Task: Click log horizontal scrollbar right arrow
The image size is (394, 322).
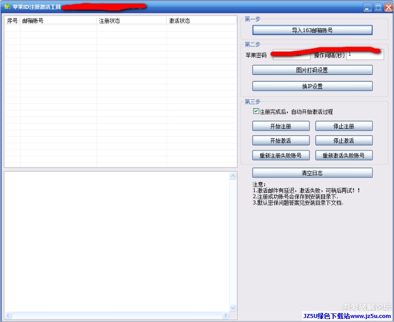Action: (x=225, y=315)
